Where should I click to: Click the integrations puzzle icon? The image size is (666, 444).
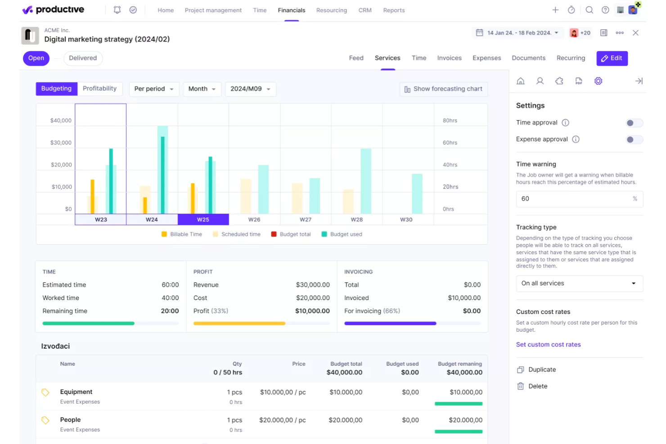[559, 81]
